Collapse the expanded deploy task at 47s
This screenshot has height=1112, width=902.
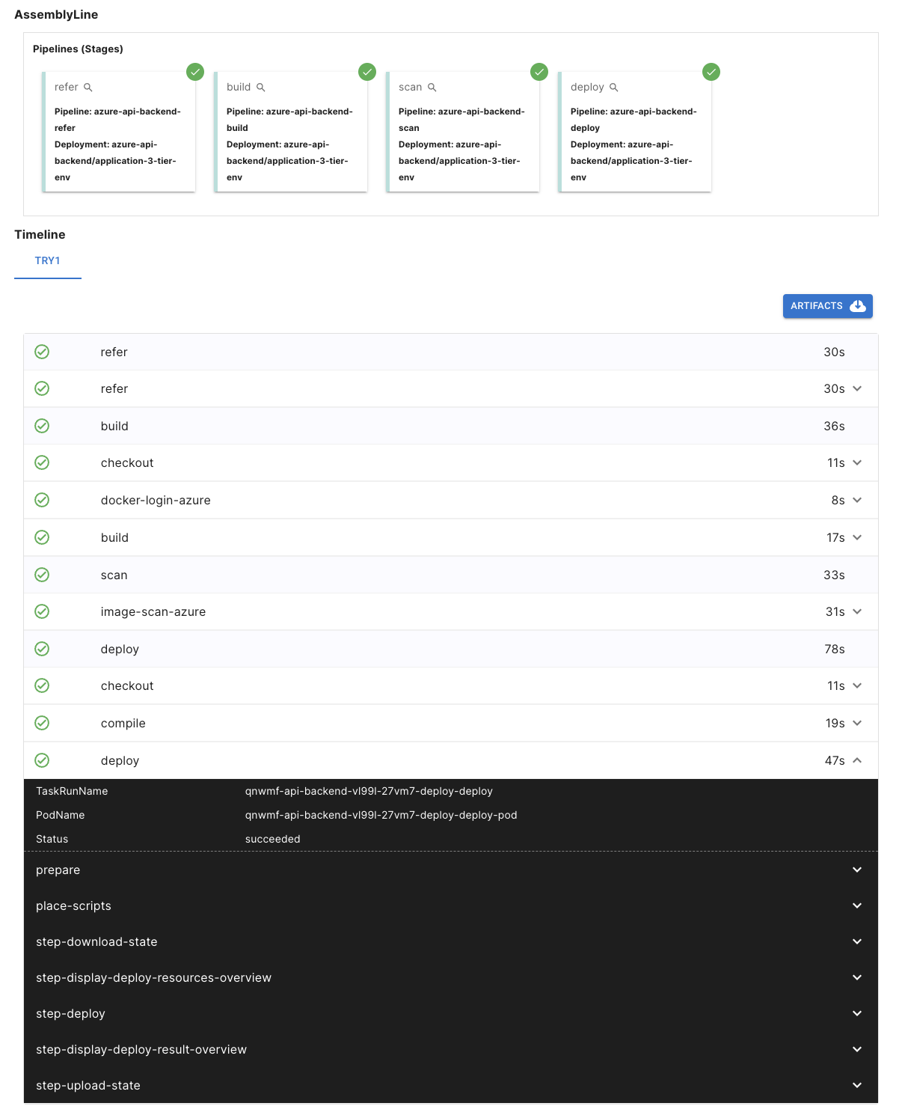[x=857, y=760]
